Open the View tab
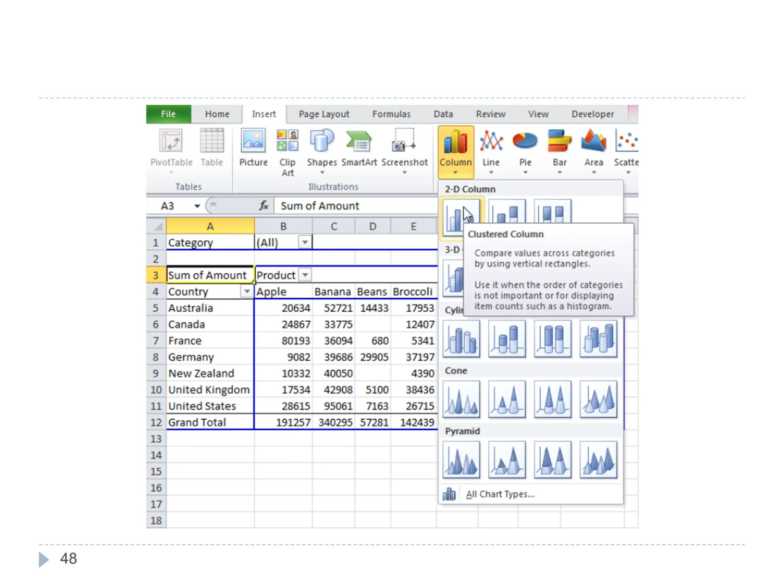Viewport: 784px width, 588px height. pos(538,114)
